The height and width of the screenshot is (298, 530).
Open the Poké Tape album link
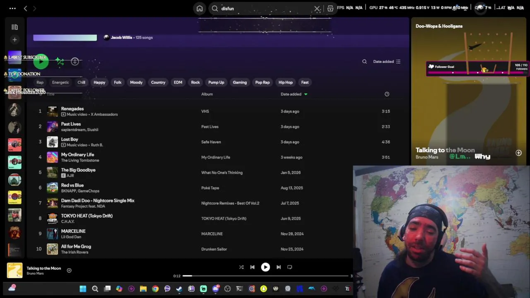point(210,188)
